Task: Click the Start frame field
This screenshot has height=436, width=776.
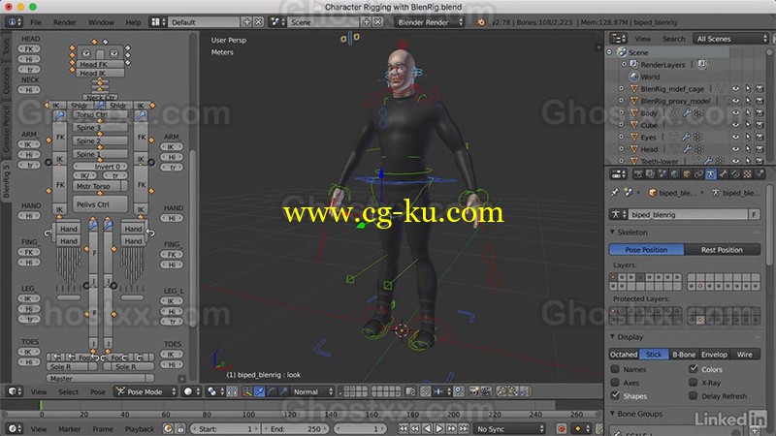Action: coord(225,428)
